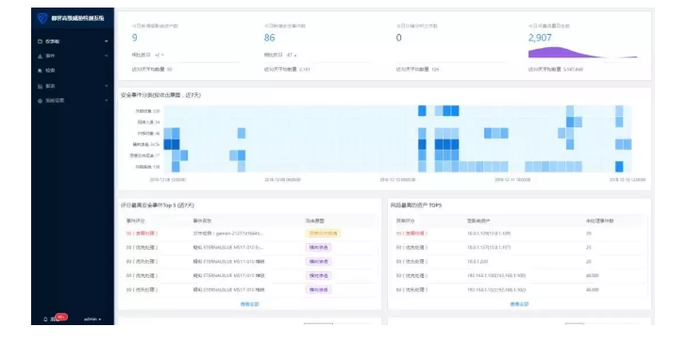Click the red 90 (急需处理) event score
The image size is (688, 343).
(142, 234)
